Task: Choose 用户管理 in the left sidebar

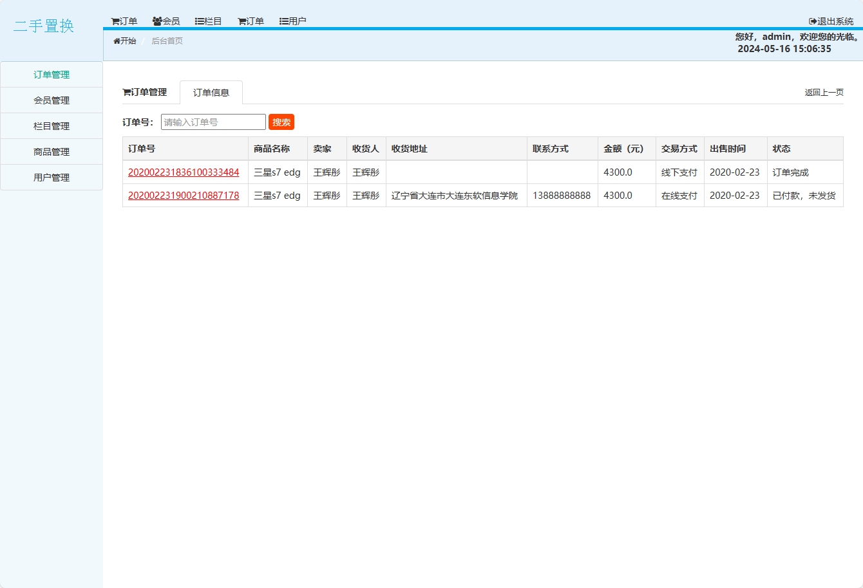Action: (52, 178)
